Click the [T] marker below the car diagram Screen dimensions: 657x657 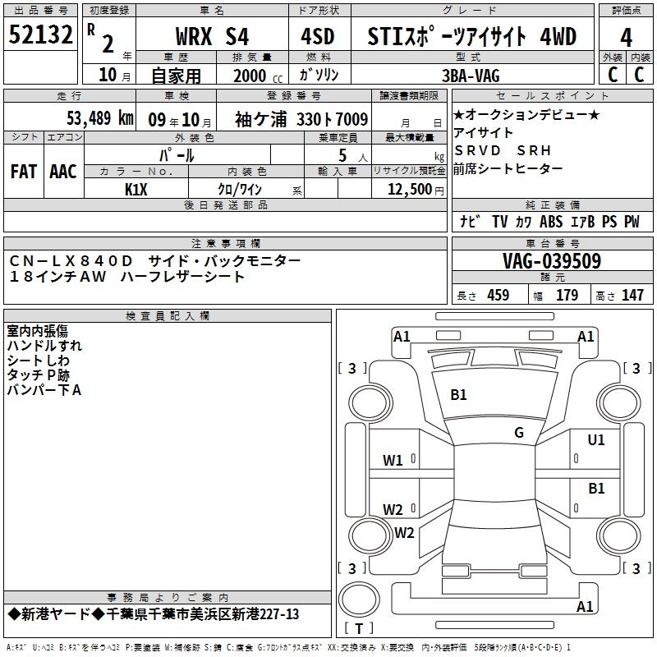click(358, 629)
